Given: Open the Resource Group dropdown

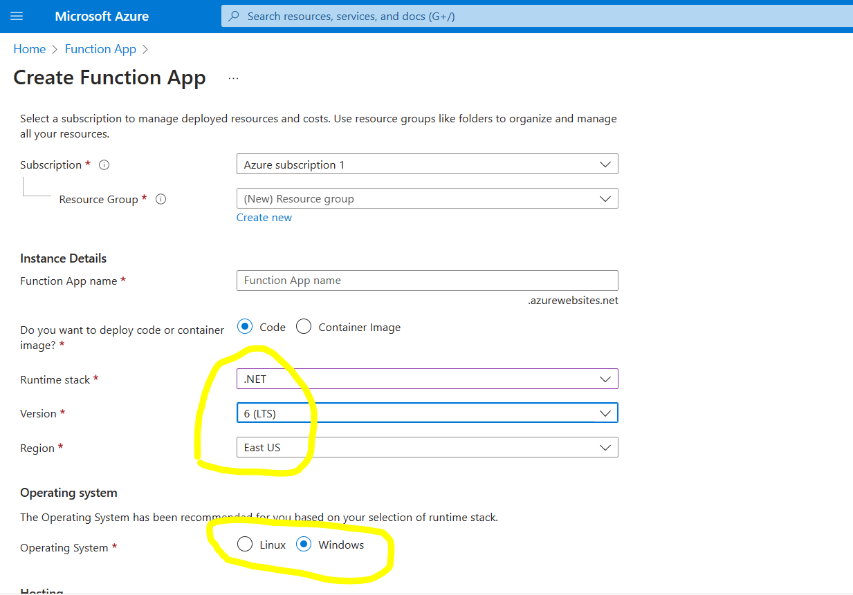Looking at the screenshot, I should click(x=427, y=198).
